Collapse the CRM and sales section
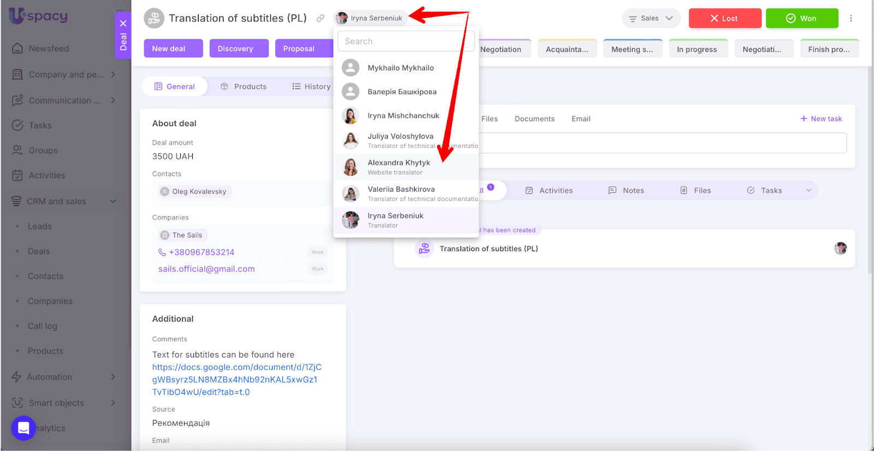Screen dimensions: 874x451 (x=113, y=201)
